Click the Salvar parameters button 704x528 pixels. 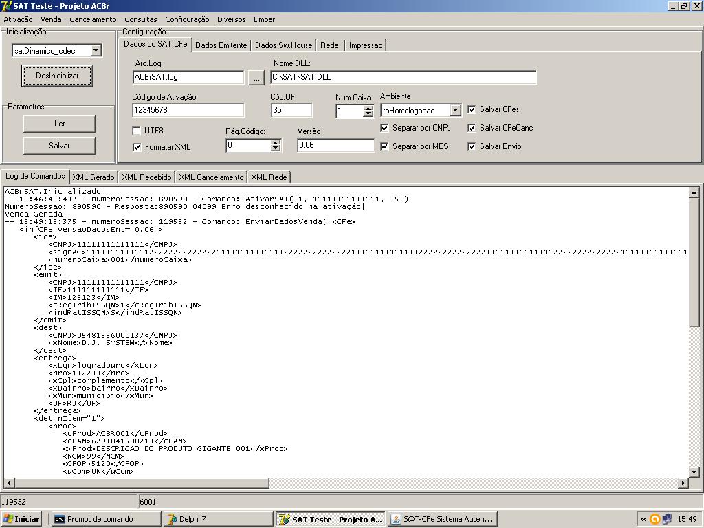pos(59,146)
